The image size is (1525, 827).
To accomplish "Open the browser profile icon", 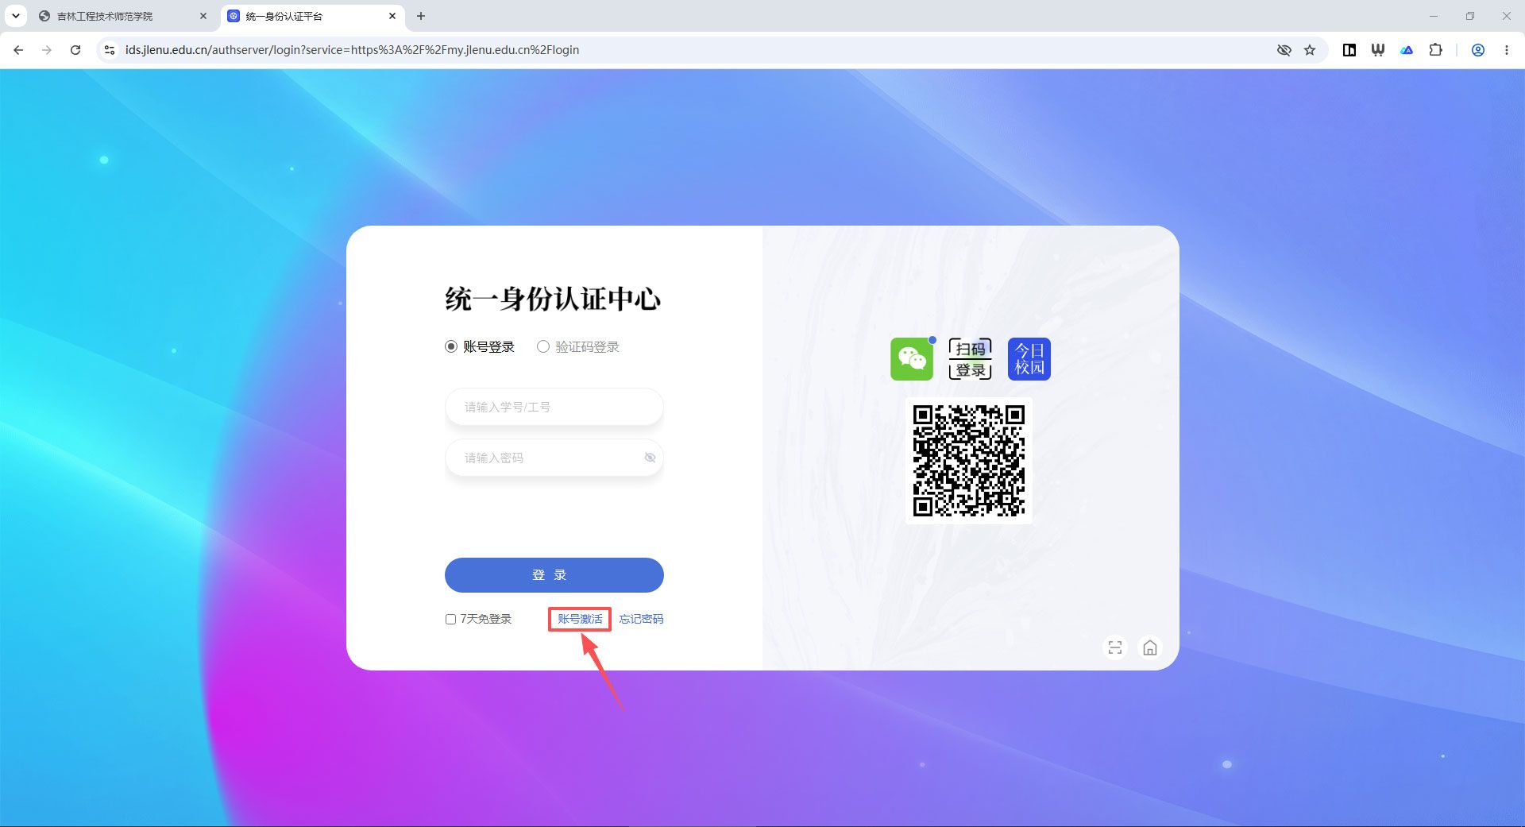I will point(1478,50).
